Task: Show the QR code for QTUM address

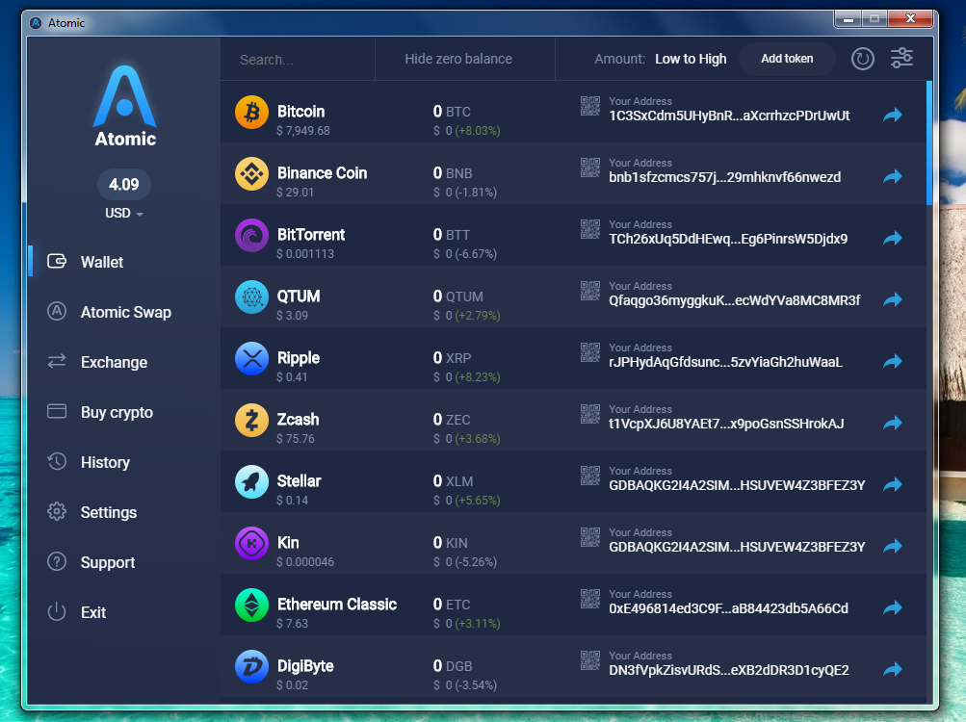Action: pyautogui.click(x=590, y=291)
